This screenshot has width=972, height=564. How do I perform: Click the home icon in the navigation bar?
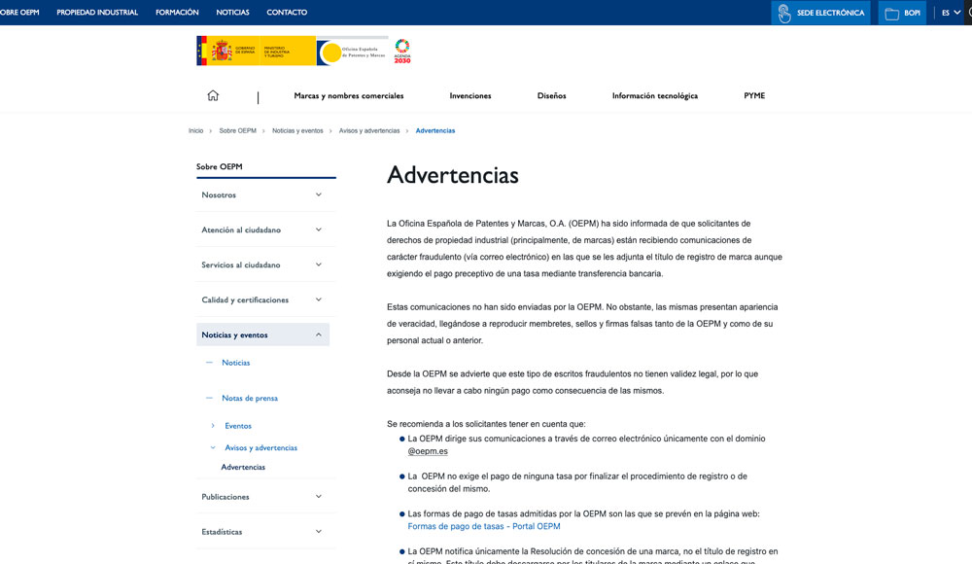[x=212, y=94]
